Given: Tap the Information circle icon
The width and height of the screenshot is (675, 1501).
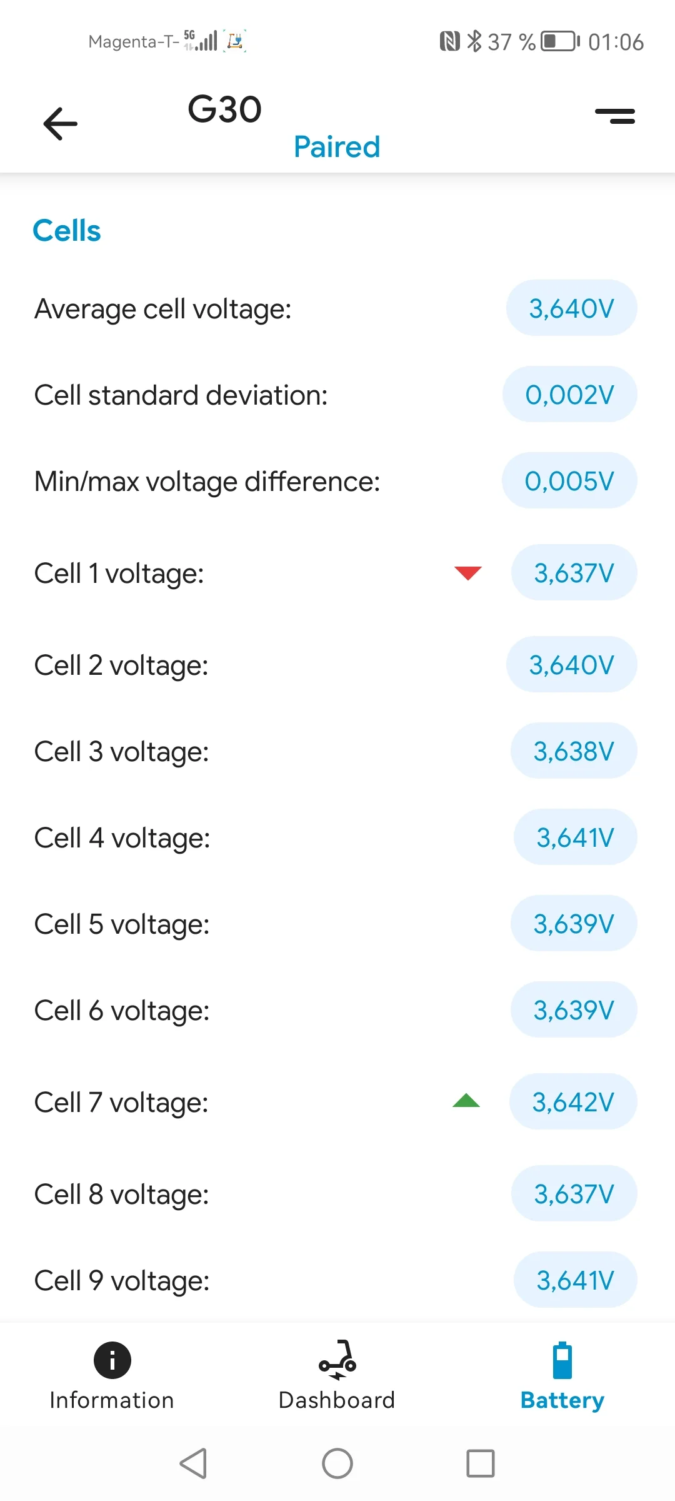Looking at the screenshot, I should 112,1360.
